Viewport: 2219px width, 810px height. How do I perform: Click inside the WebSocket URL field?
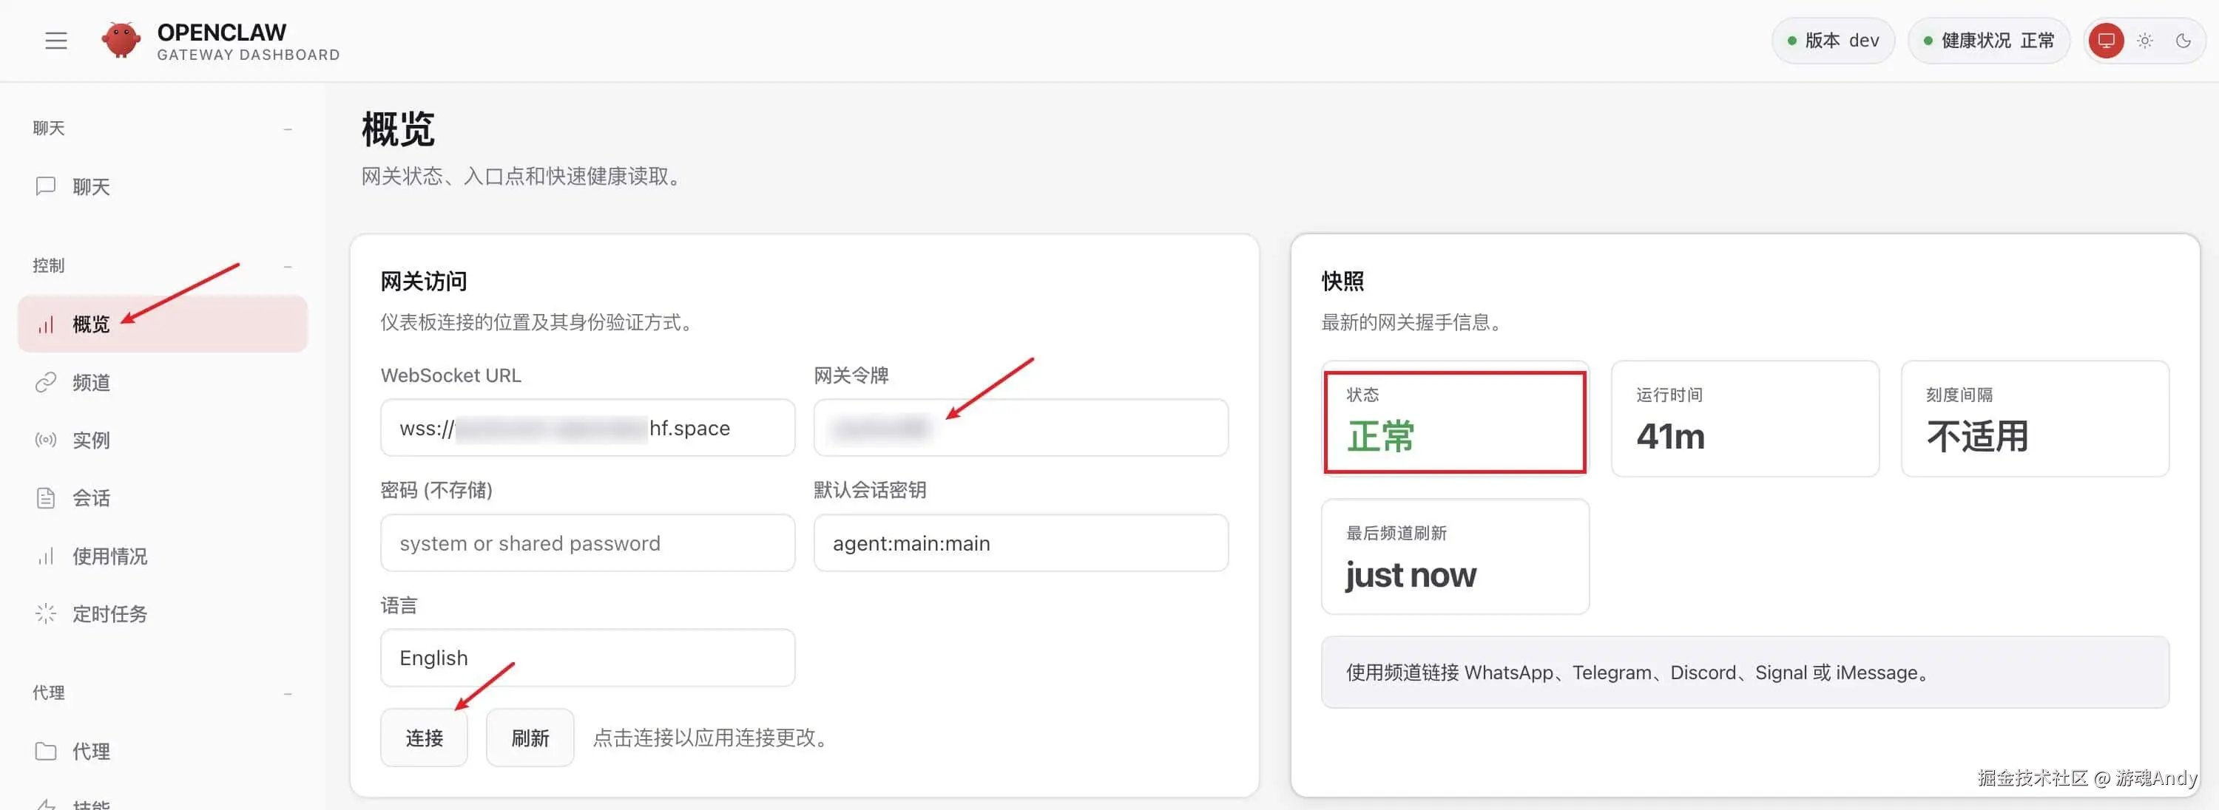587,428
